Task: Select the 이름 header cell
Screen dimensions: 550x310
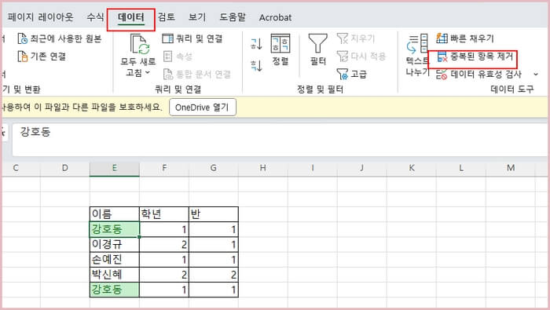Action: pyautogui.click(x=115, y=213)
